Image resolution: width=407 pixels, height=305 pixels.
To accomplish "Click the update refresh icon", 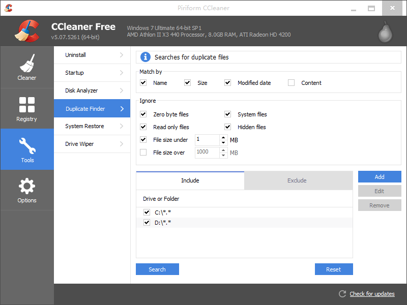I will [x=342, y=294].
